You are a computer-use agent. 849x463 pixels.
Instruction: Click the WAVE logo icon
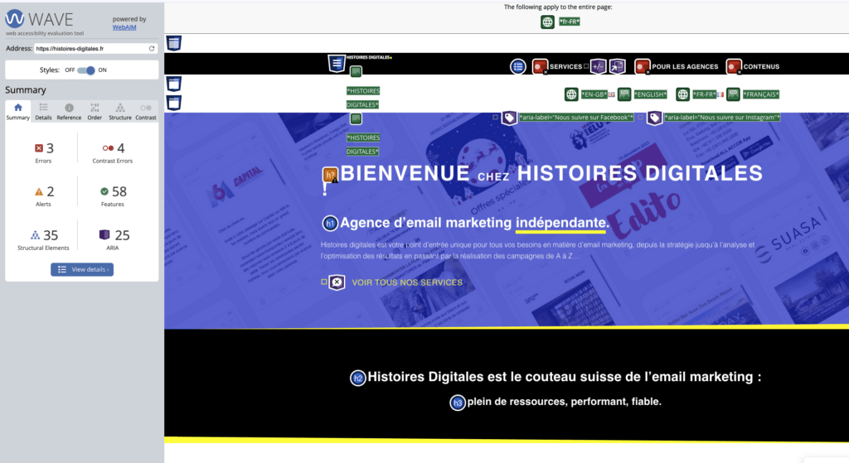click(x=15, y=19)
